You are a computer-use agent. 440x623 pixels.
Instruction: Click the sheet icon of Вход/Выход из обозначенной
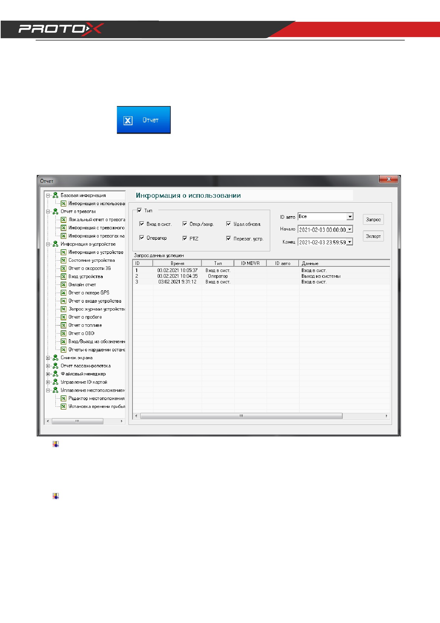coord(64,341)
